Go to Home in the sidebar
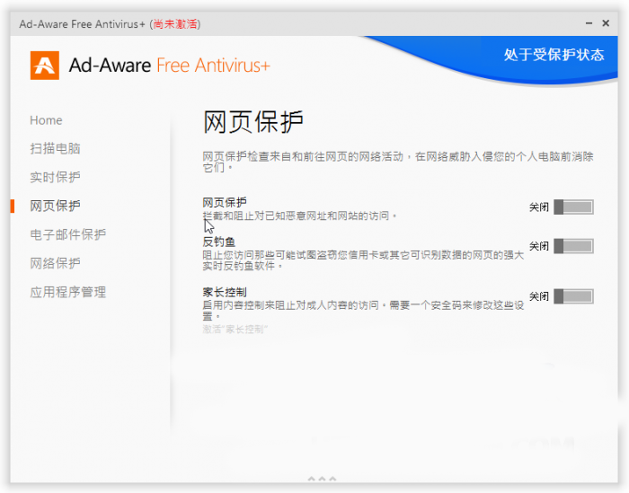629x493 pixels. (46, 120)
